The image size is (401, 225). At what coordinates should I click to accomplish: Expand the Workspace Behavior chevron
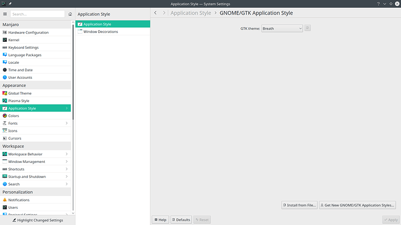click(x=67, y=154)
